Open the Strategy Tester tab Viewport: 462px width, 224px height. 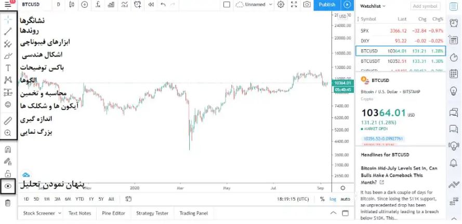(152, 213)
